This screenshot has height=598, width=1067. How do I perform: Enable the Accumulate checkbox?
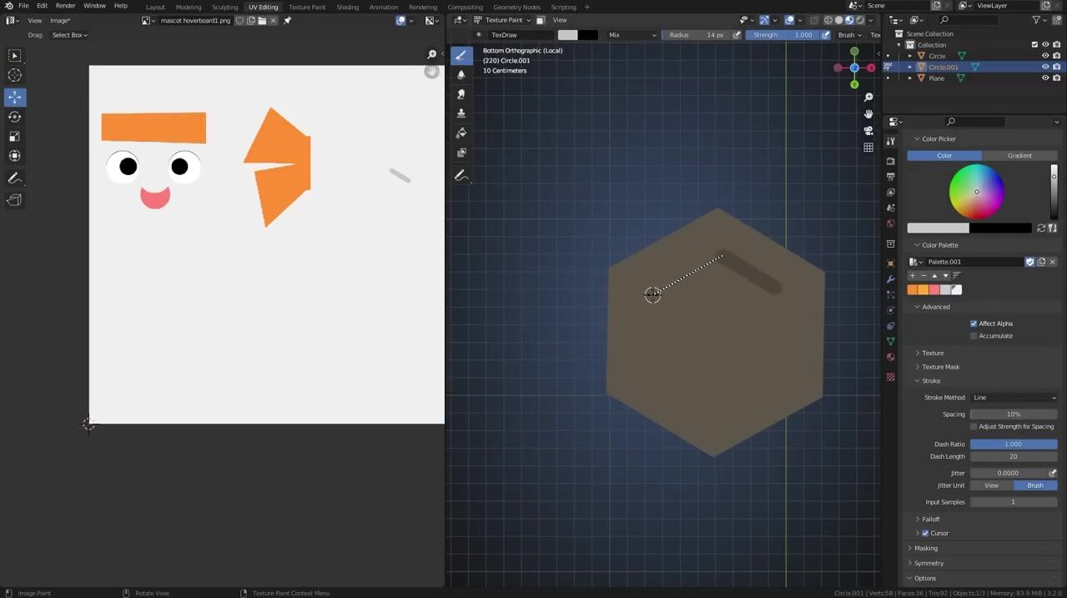tap(974, 336)
